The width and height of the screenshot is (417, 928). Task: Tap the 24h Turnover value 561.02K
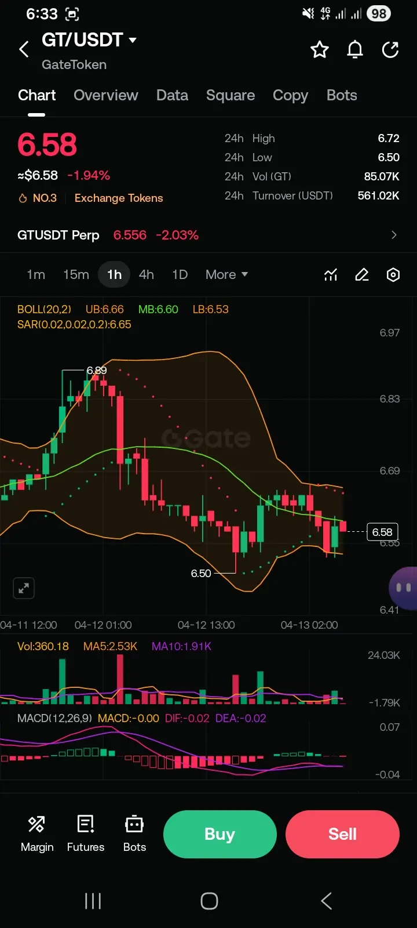click(378, 195)
